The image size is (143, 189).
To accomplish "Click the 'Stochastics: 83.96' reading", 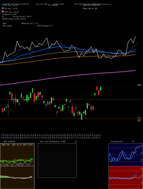I will (x=9, y=14).
